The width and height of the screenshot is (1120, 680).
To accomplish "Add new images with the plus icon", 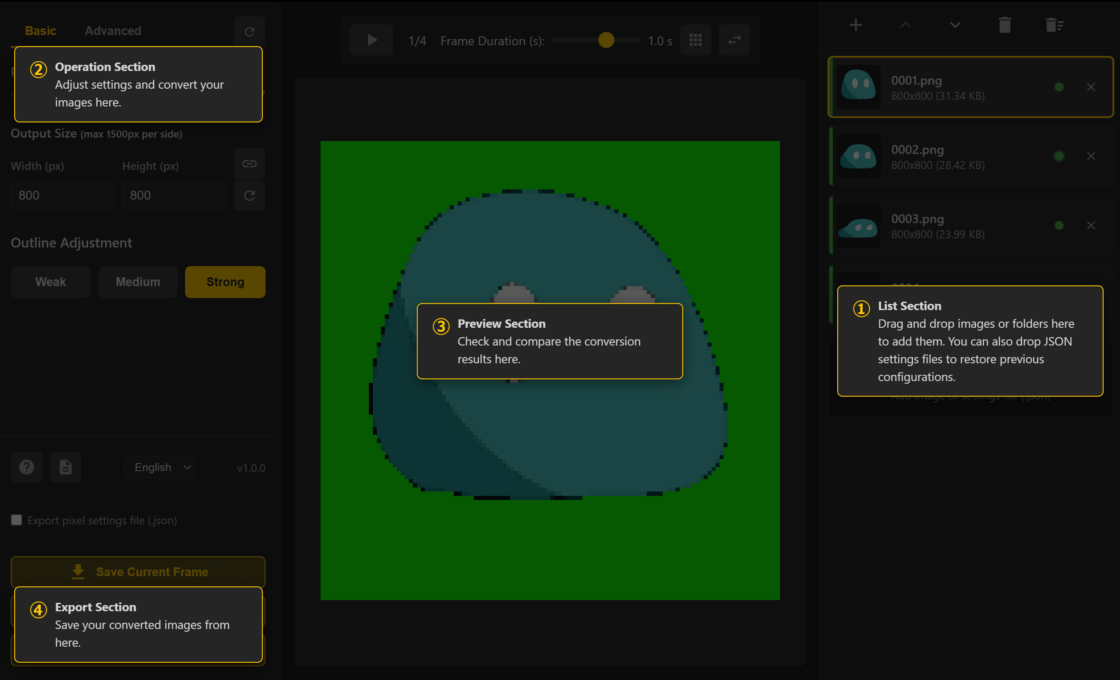I will coord(856,25).
